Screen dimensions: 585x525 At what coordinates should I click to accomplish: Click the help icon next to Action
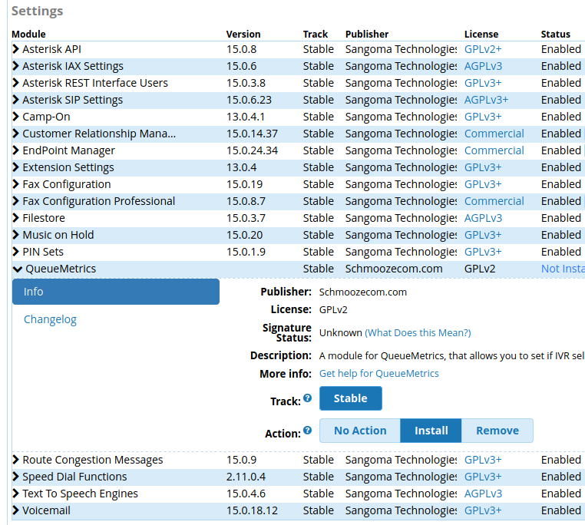tap(308, 431)
